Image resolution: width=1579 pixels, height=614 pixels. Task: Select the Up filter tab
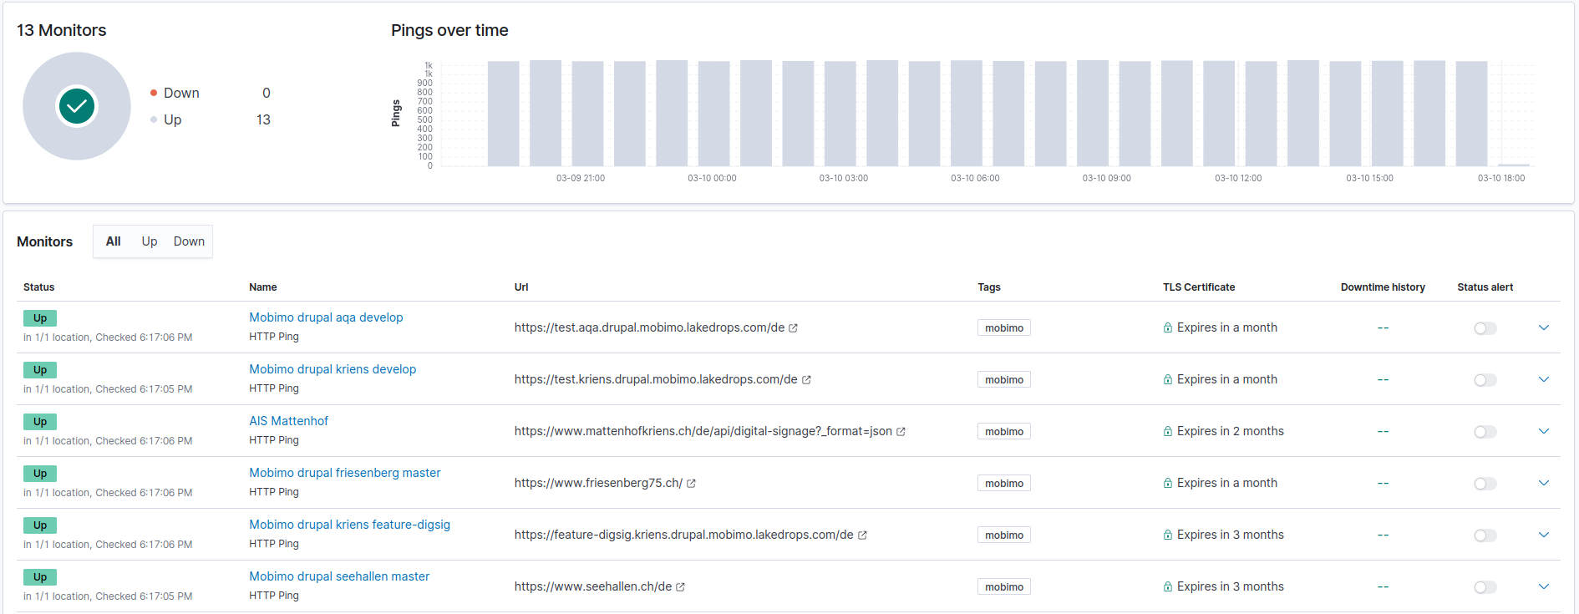coord(150,241)
